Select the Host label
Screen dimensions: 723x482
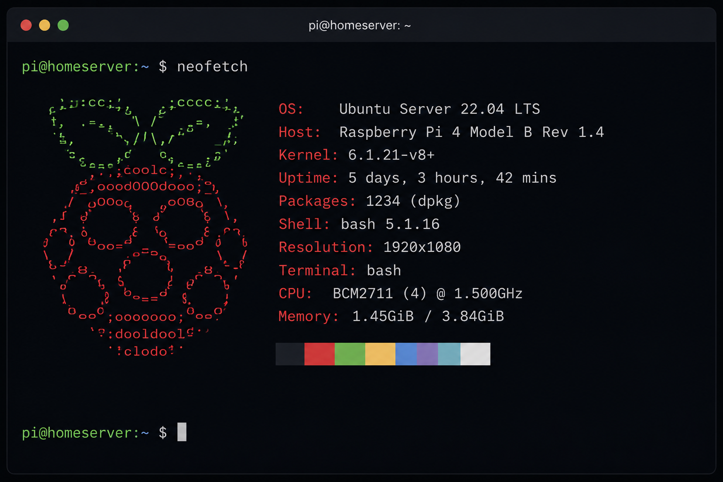click(299, 132)
